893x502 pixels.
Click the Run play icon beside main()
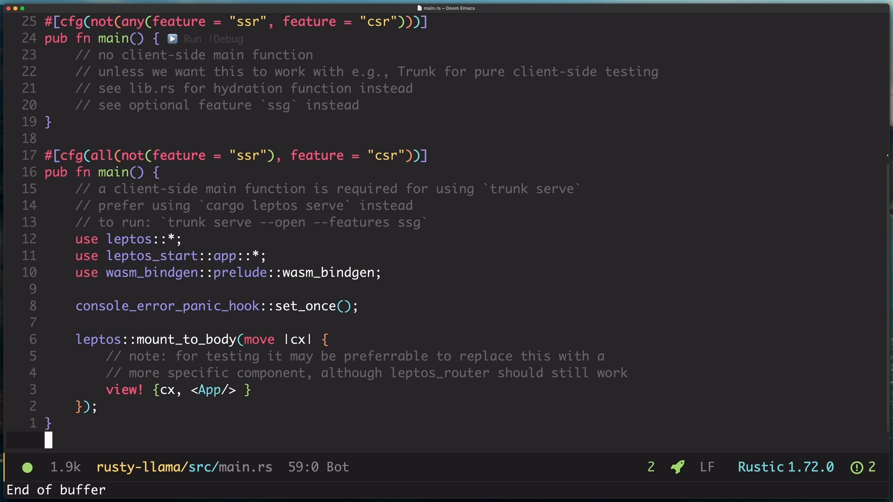point(173,39)
